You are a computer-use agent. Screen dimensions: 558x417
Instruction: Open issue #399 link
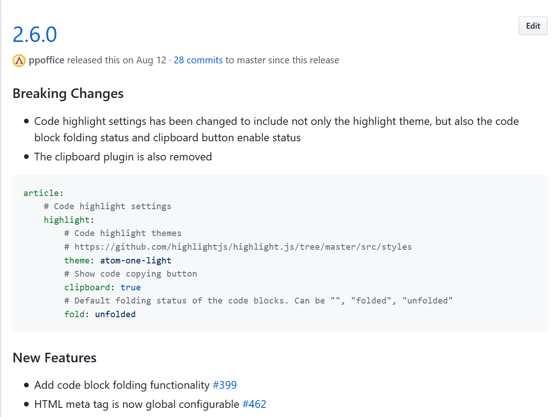225,385
